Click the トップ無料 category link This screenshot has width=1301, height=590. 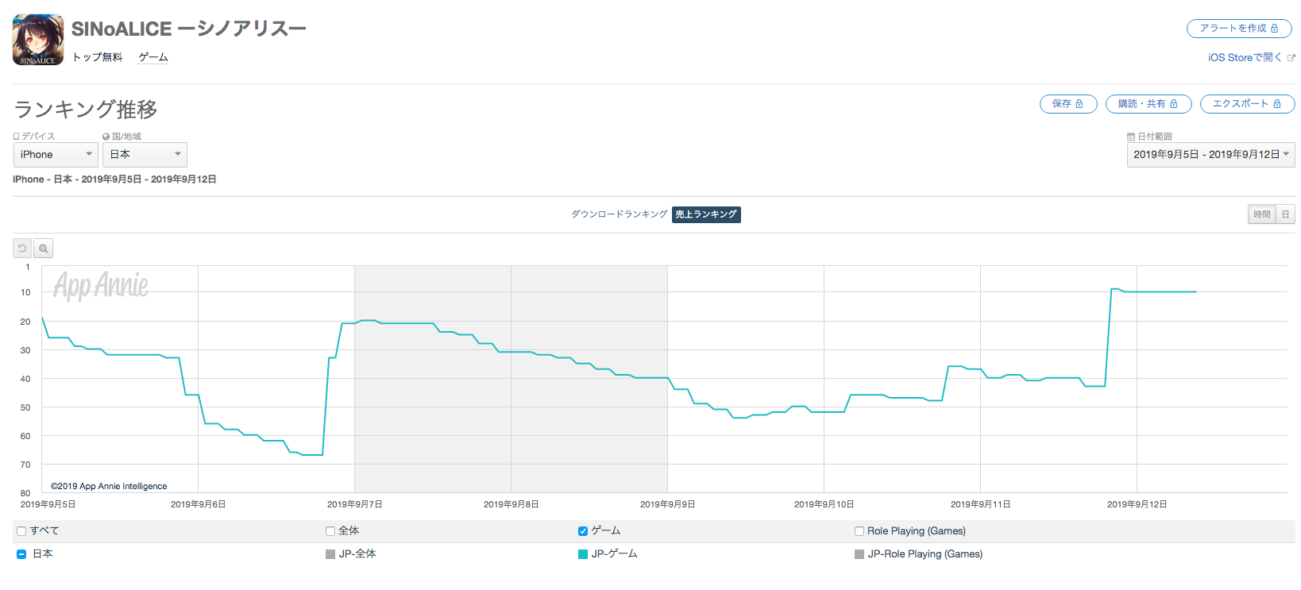tap(98, 57)
